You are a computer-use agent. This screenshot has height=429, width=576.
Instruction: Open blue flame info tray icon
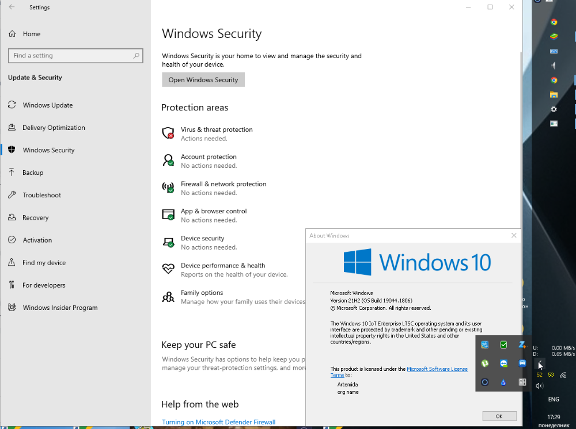tap(503, 382)
